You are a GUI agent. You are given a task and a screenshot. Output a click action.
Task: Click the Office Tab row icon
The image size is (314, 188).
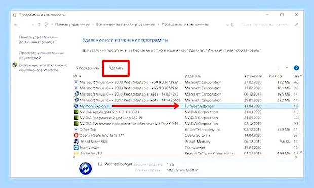pos(76,130)
